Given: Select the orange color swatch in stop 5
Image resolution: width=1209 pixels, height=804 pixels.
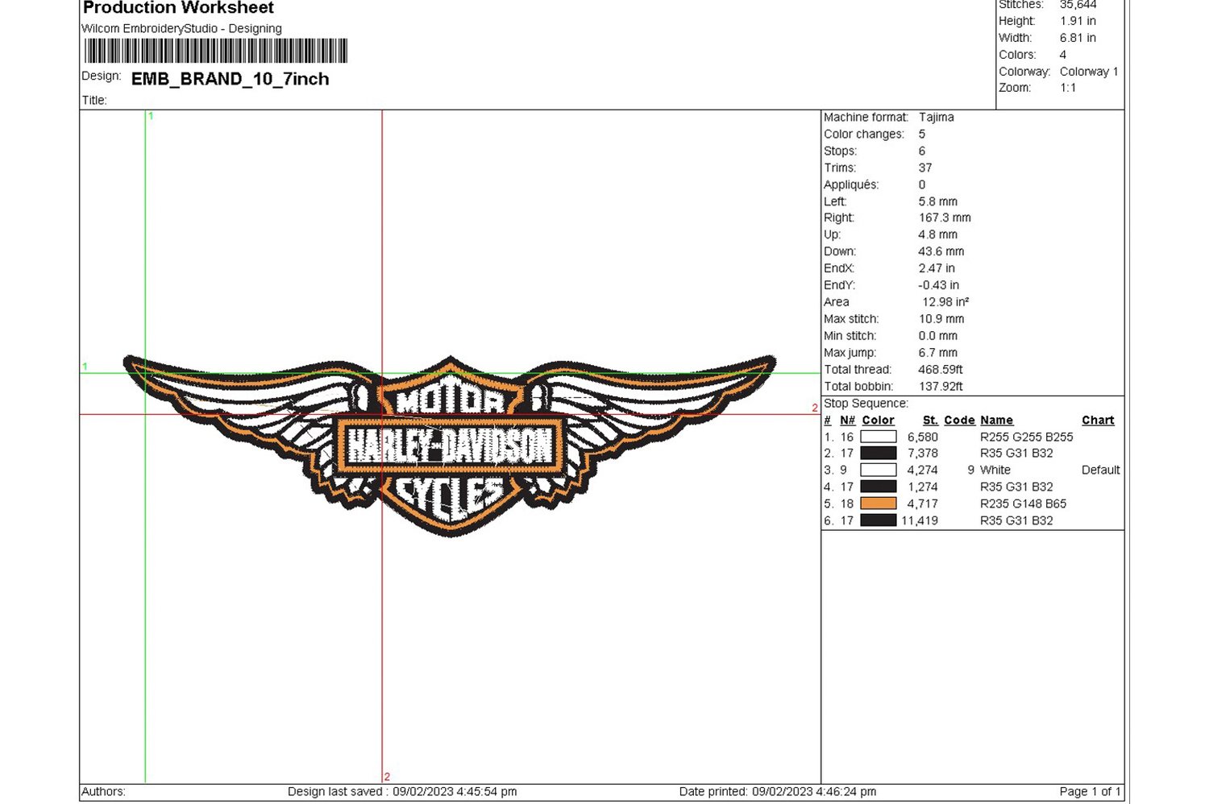Looking at the screenshot, I should 879,504.
